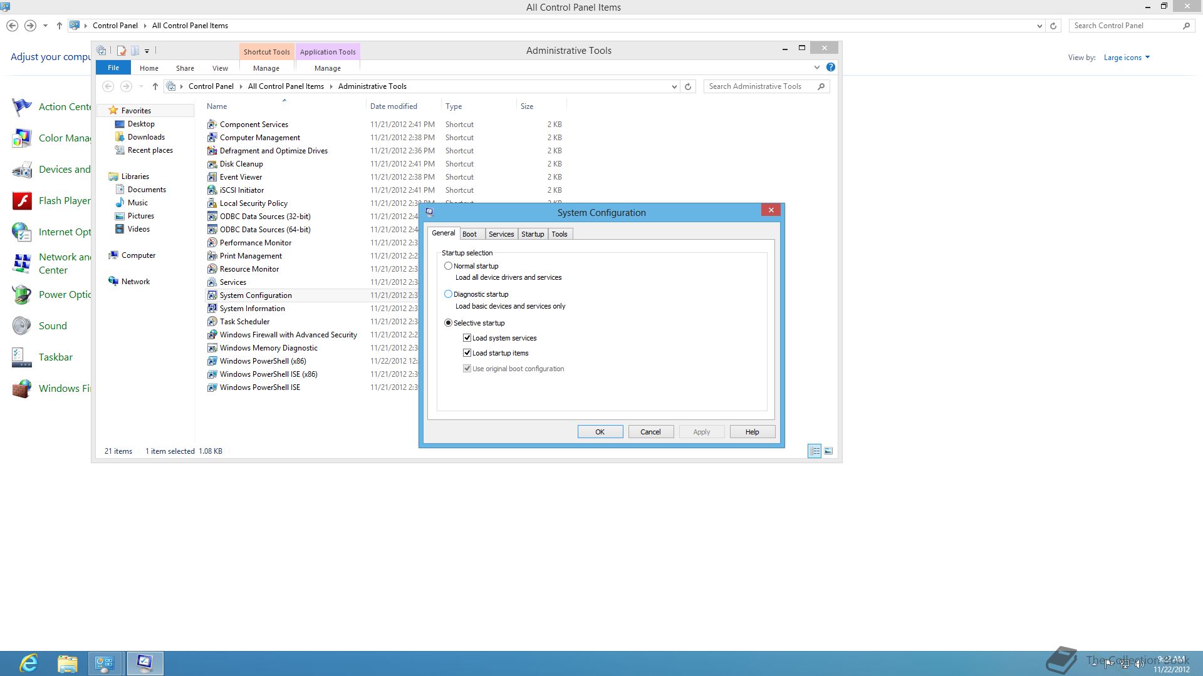Click the Windows Firewall with Advanced Security icon

[x=212, y=335]
